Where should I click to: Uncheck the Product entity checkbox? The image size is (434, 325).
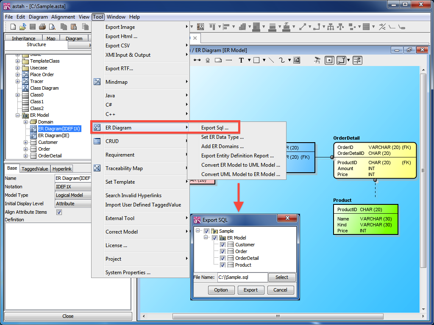(x=223, y=265)
